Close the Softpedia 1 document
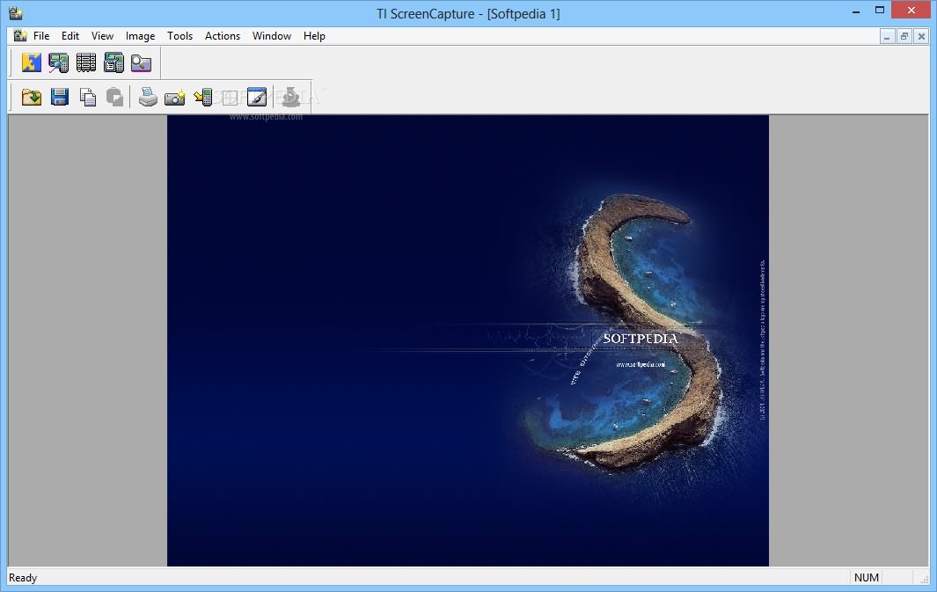 pyautogui.click(x=921, y=36)
